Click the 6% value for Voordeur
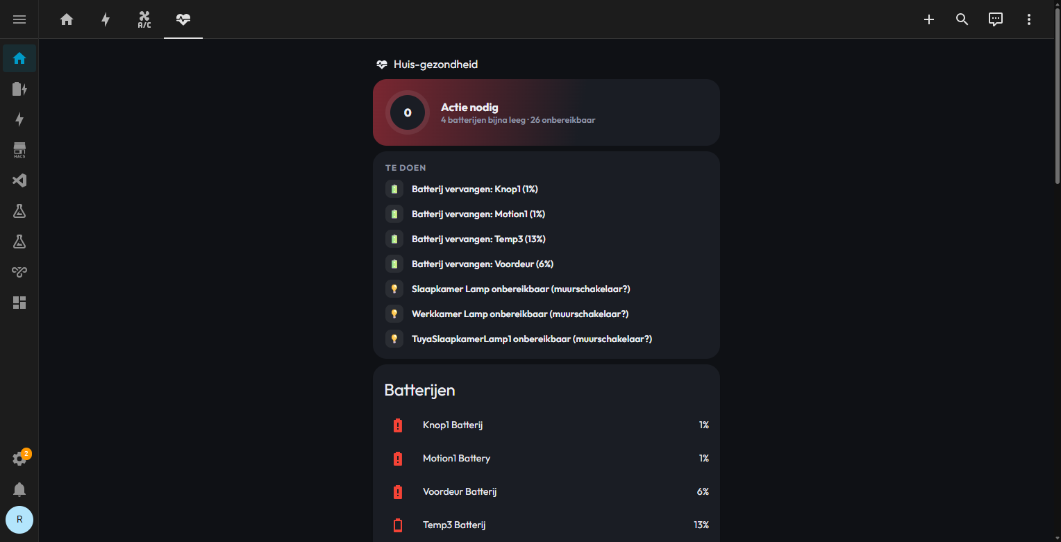This screenshot has height=542, width=1061. pyautogui.click(x=703, y=491)
